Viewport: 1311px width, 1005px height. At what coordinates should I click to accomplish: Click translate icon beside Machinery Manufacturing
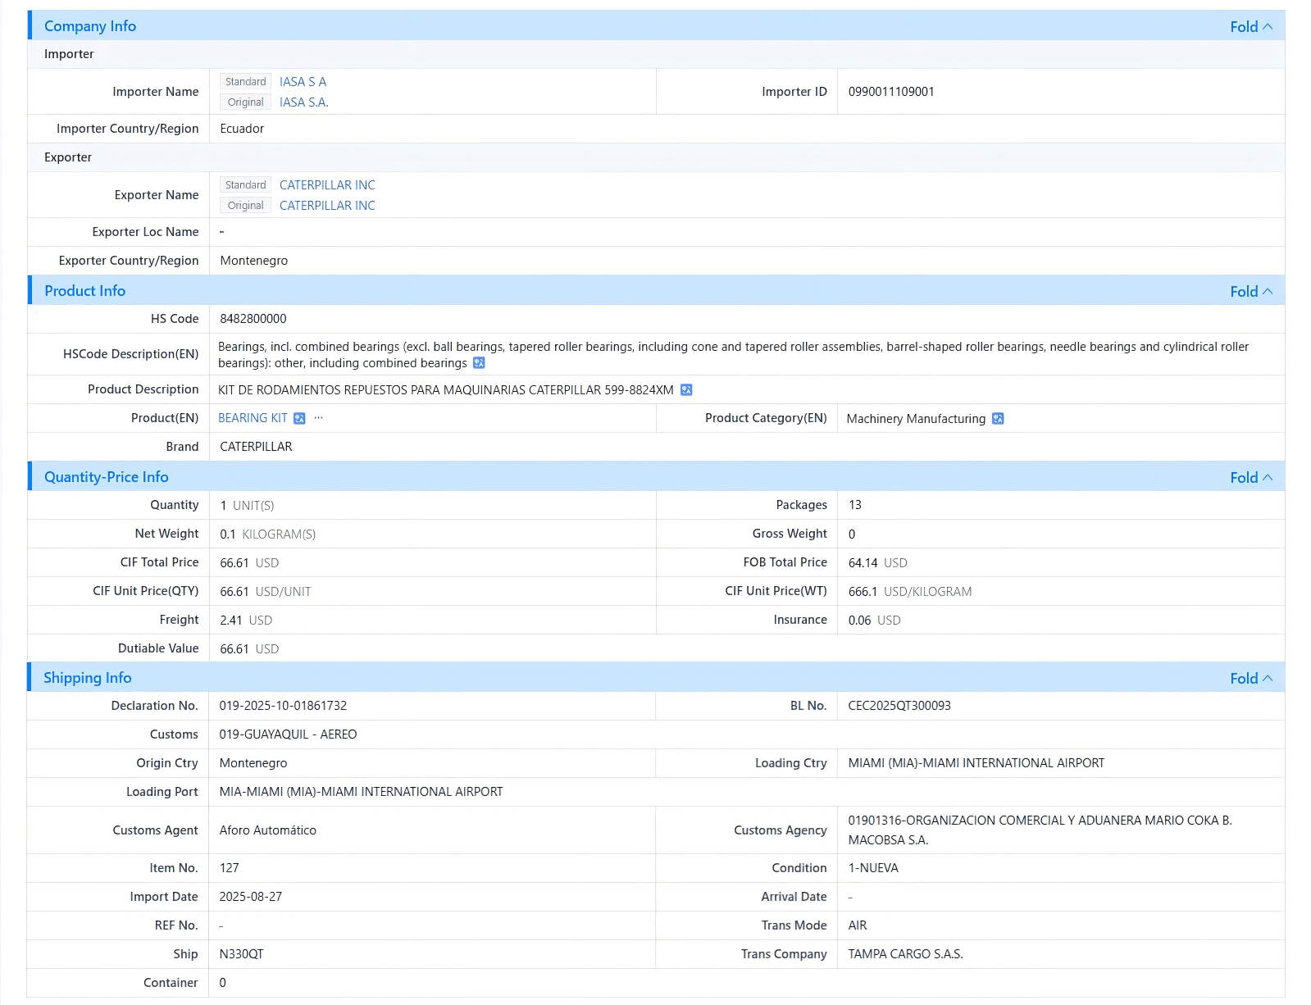coord(998,419)
